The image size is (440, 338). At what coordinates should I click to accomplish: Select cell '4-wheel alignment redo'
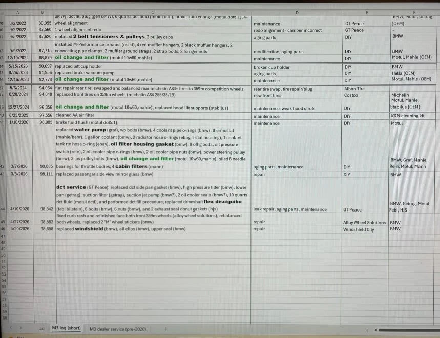[152, 30]
